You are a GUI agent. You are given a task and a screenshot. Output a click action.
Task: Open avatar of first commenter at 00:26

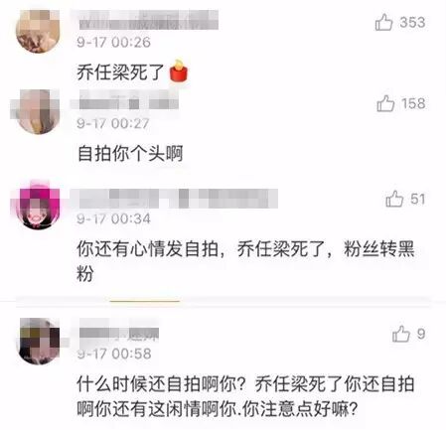(38, 31)
